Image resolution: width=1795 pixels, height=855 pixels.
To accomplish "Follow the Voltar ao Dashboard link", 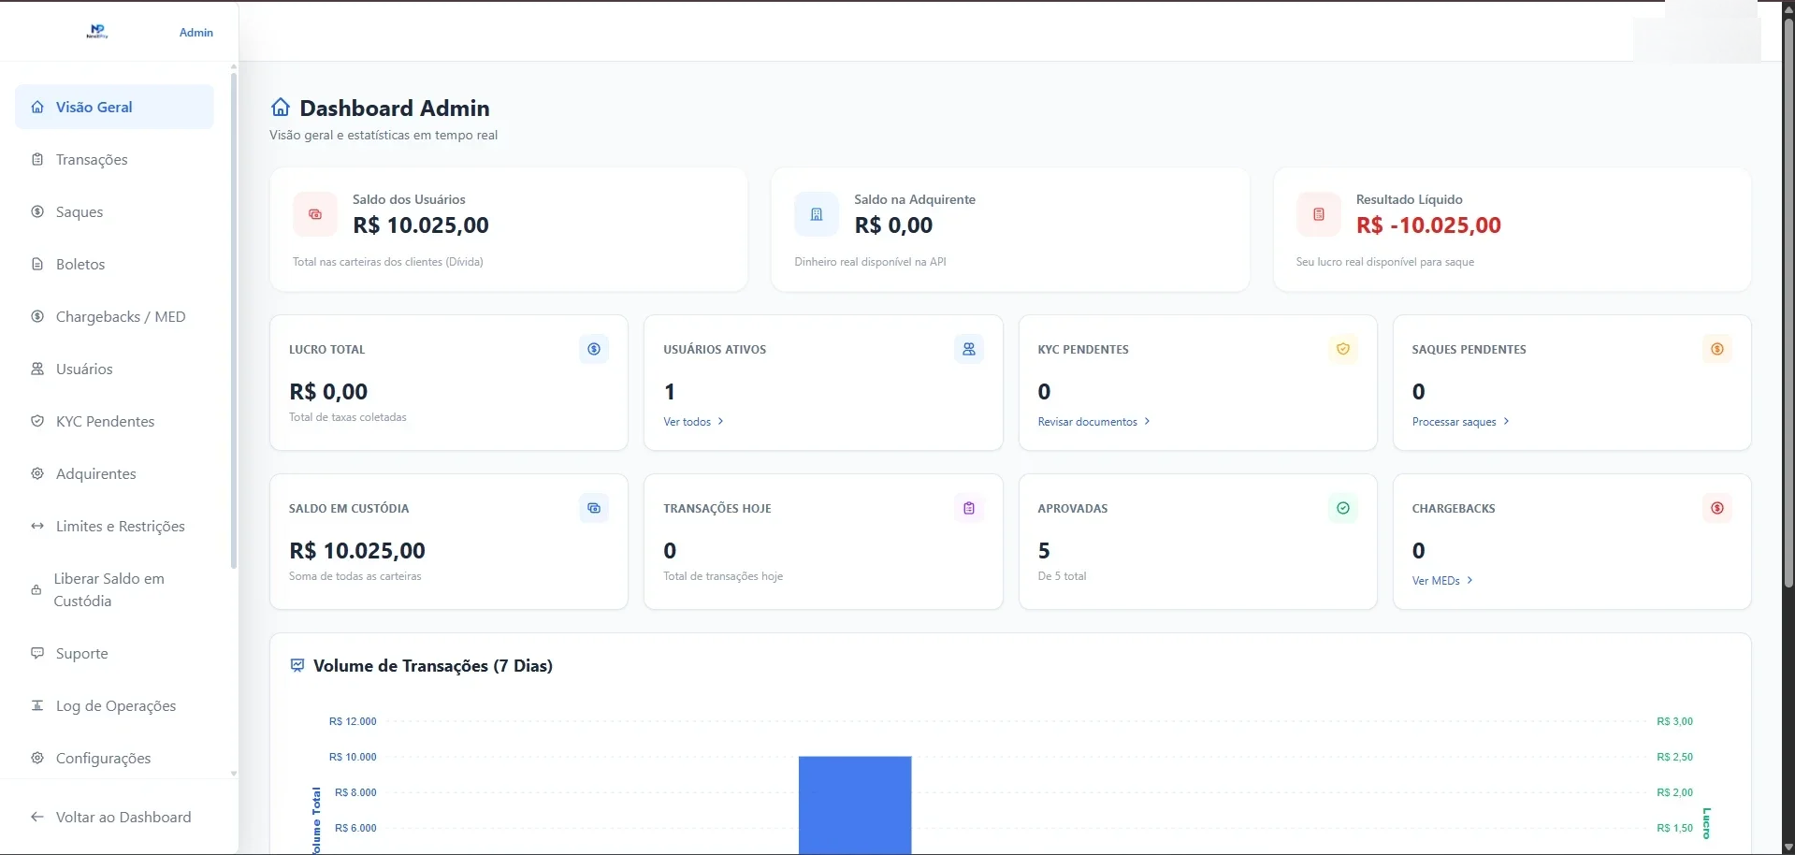I will pyautogui.click(x=114, y=817).
